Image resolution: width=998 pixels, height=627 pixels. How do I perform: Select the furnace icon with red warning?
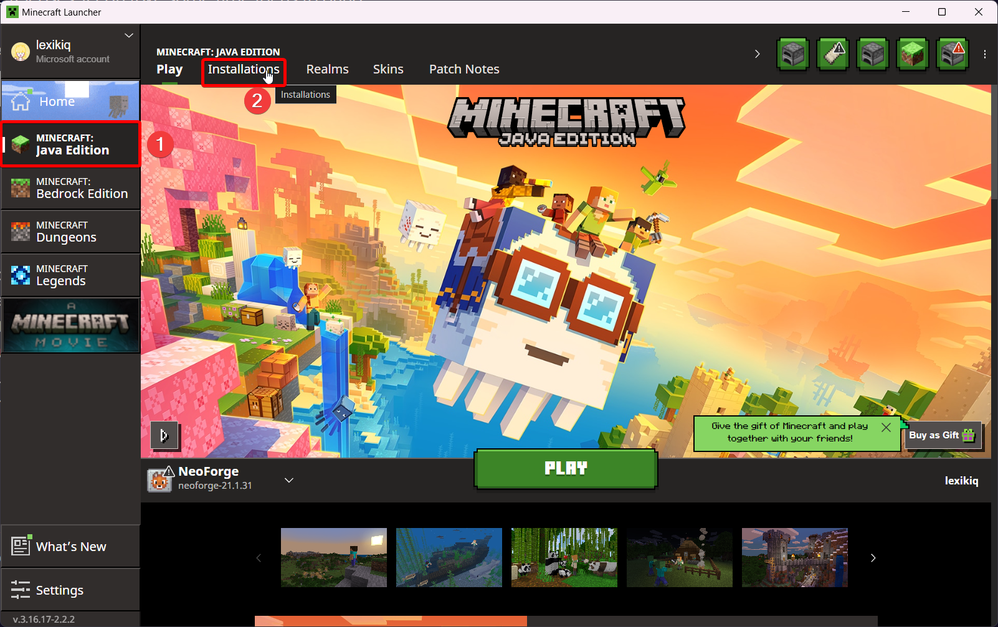click(x=952, y=55)
